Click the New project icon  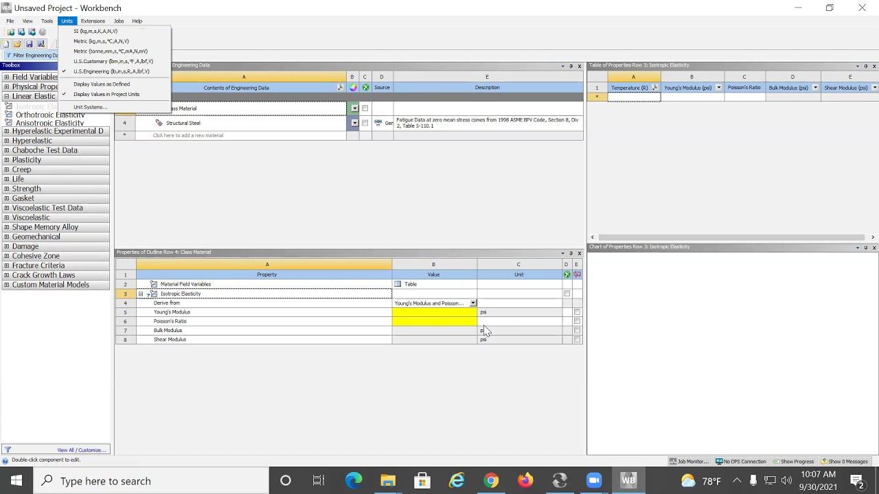point(6,44)
